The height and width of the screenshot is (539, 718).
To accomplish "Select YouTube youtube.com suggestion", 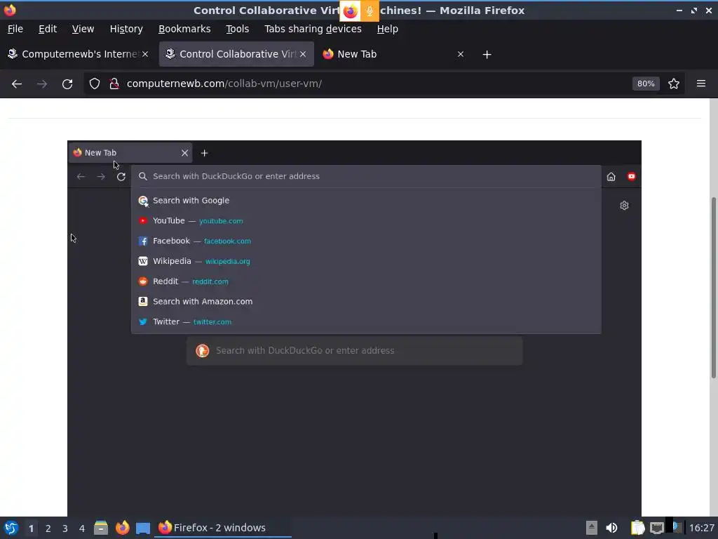I will [x=366, y=220].
